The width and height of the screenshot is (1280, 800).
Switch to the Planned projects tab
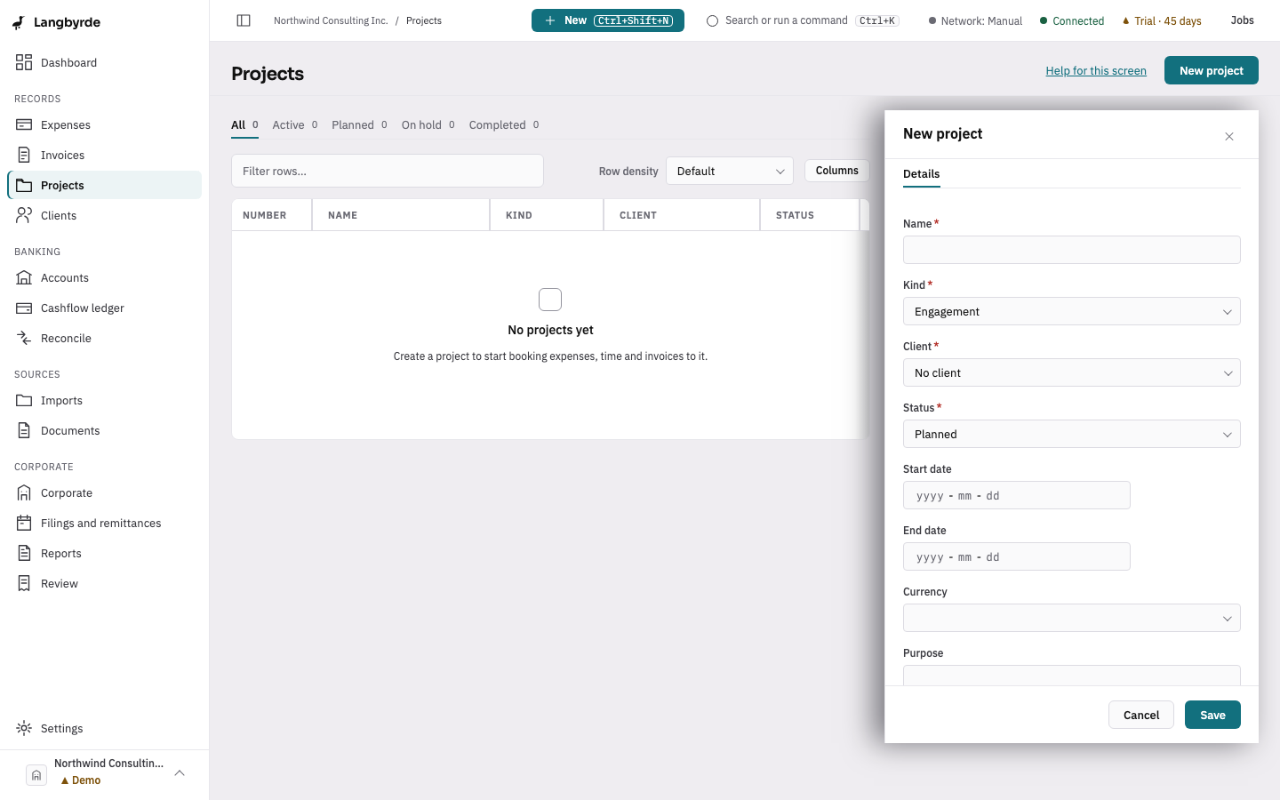(x=359, y=124)
